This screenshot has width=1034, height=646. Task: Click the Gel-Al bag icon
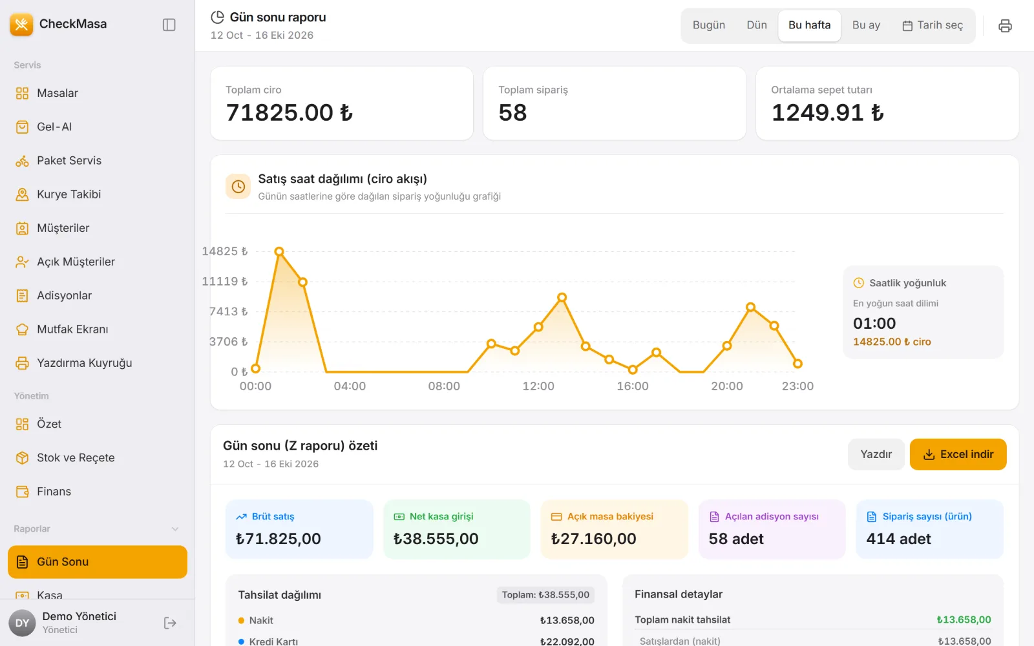pyautogui.click(x=22, y=127)
